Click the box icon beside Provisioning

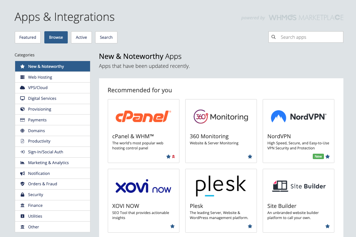(x=22, y=109)
